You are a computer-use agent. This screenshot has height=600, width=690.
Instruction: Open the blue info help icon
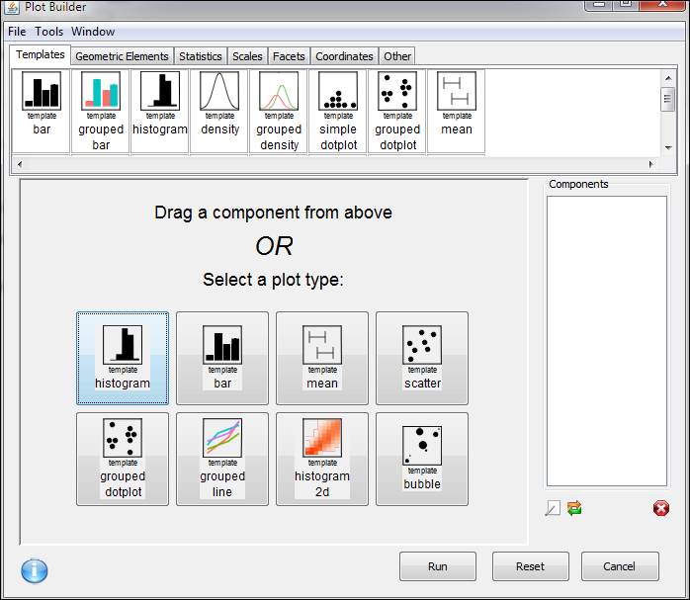tap(35, 570)
